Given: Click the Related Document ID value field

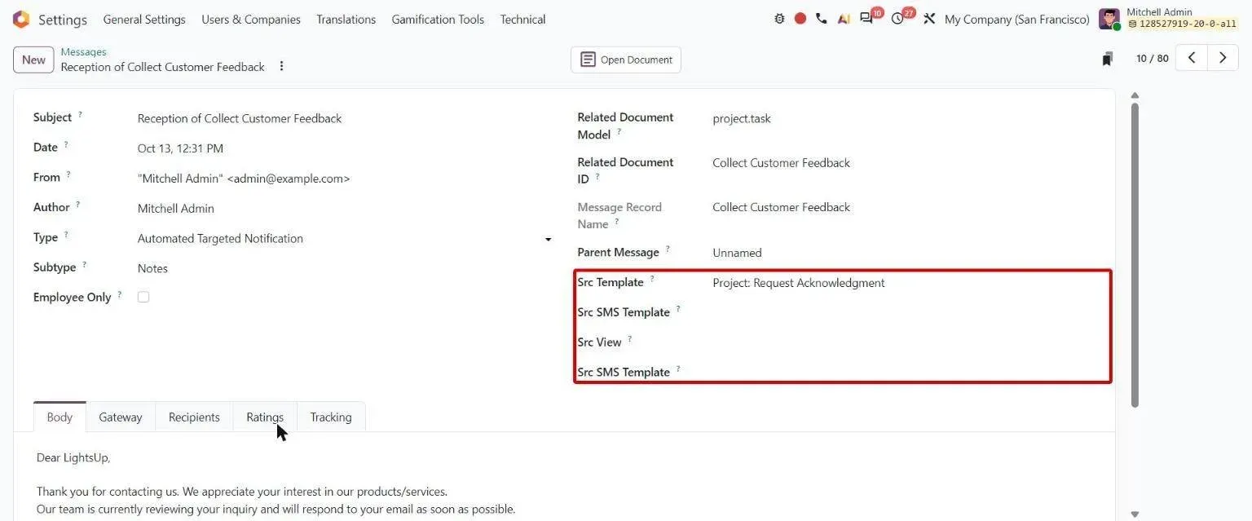Looking at the screenshot, I should [905, 163].
